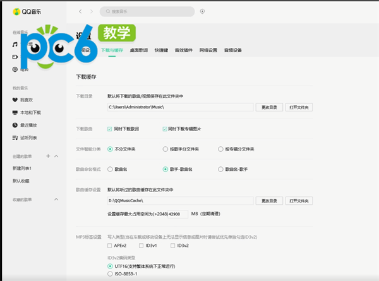This screenshot has width=379, height=281.
Task: Enable the ID3v1 tag checkbox
Action: pos(141,246)
